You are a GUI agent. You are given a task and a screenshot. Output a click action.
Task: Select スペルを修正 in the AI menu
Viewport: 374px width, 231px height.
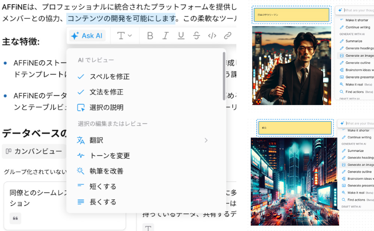click(109, 77)
